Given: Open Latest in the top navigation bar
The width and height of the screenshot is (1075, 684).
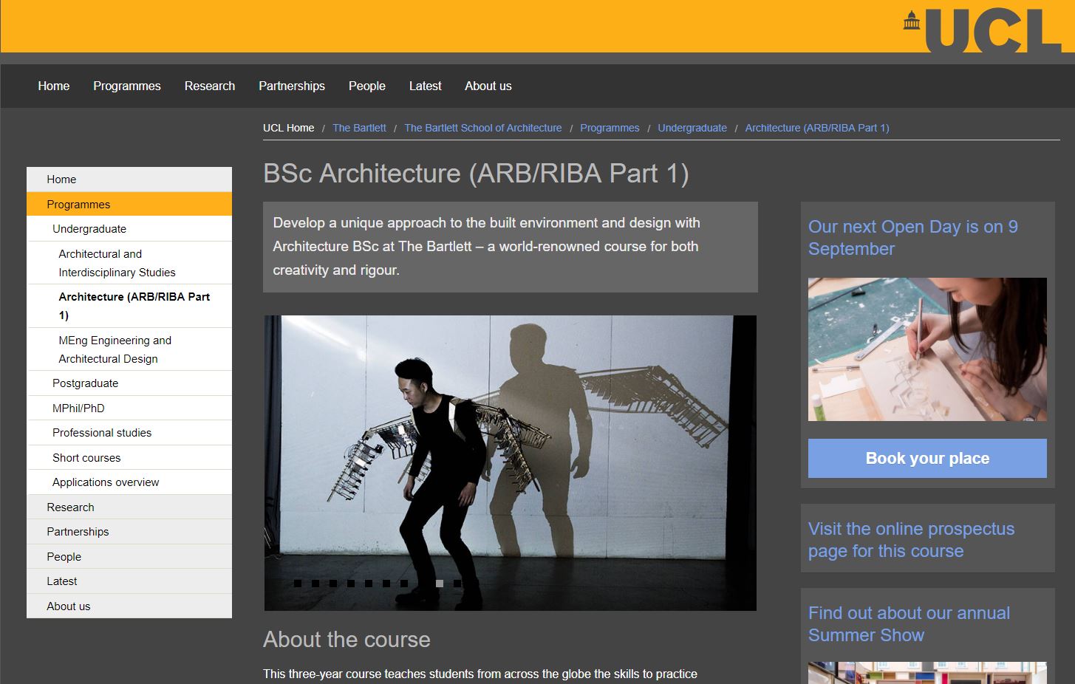Looking at the screenshot, I should (426, 86).
